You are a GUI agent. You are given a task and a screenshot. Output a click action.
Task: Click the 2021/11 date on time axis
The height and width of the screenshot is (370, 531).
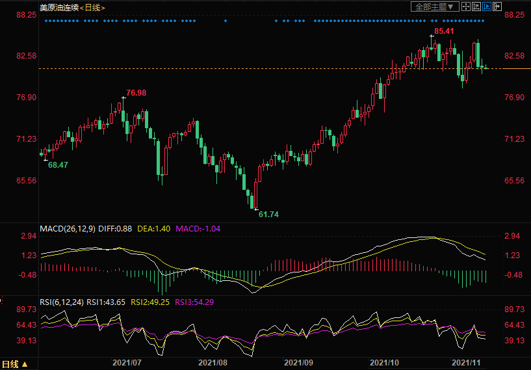(467, 362)
